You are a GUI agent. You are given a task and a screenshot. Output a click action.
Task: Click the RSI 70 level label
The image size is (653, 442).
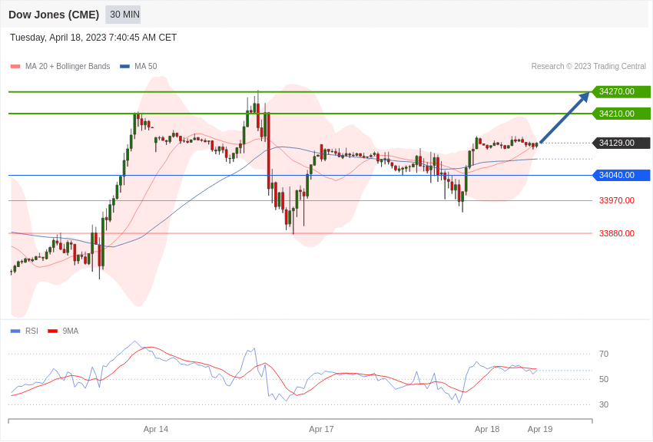[x=603, y=355]
